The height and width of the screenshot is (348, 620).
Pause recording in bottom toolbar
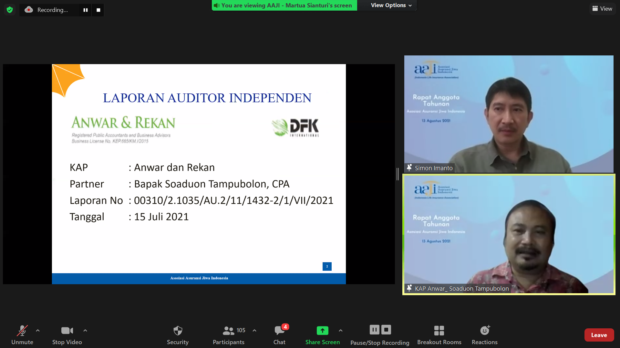point(374,330)
